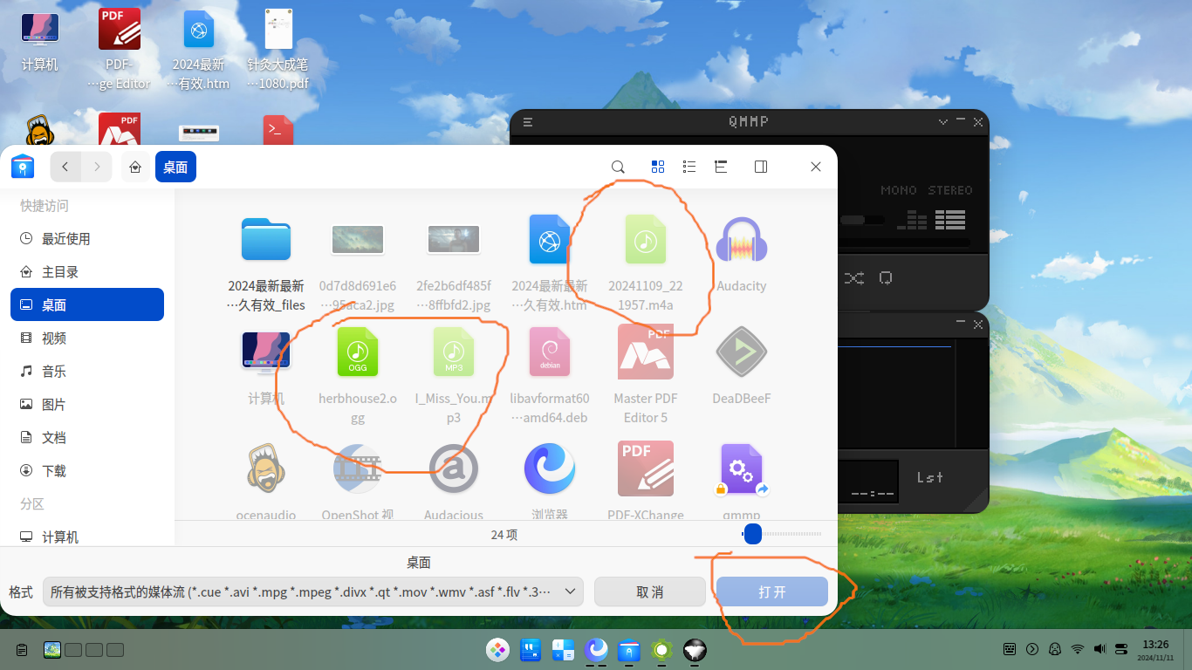Open the calculator app in the taskbar
The width and height of the screenshot is (1192, 670).
(564, 649)
